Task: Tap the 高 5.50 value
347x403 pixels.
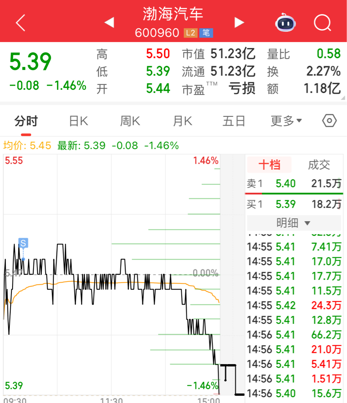Action: [158, 54]
